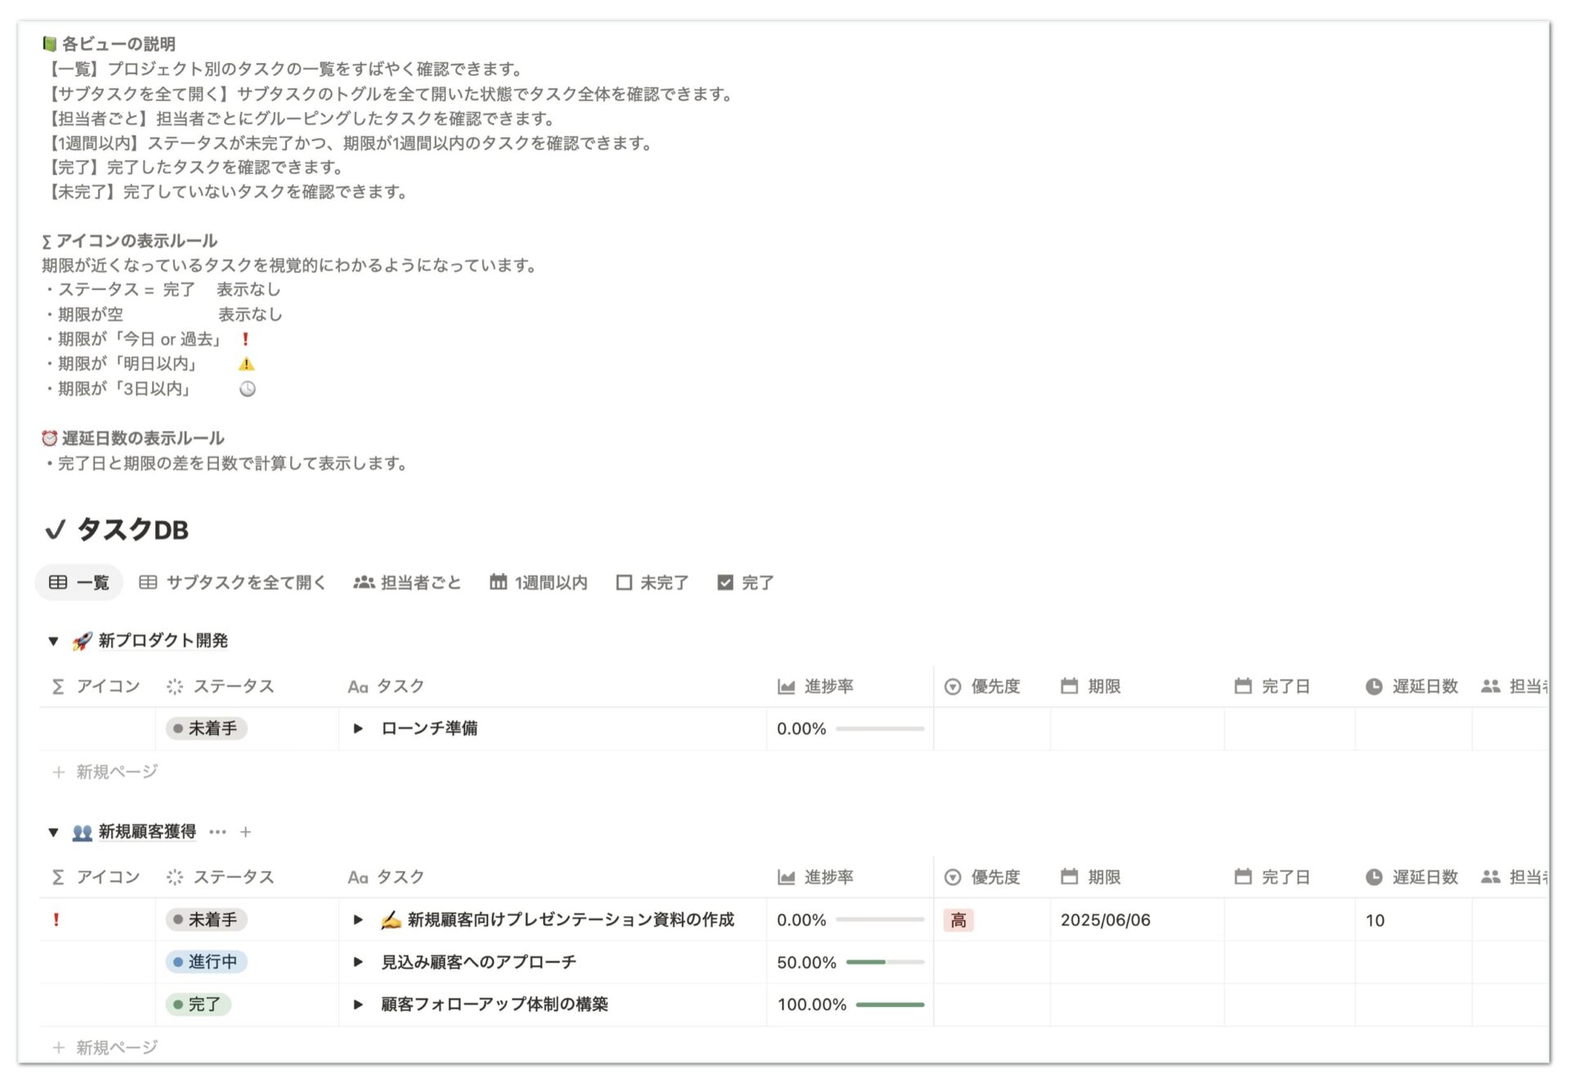1569x1087 pixels.
Task: Click the sigma icon before アイコンの表示ルール
Action: click(47, 241)
